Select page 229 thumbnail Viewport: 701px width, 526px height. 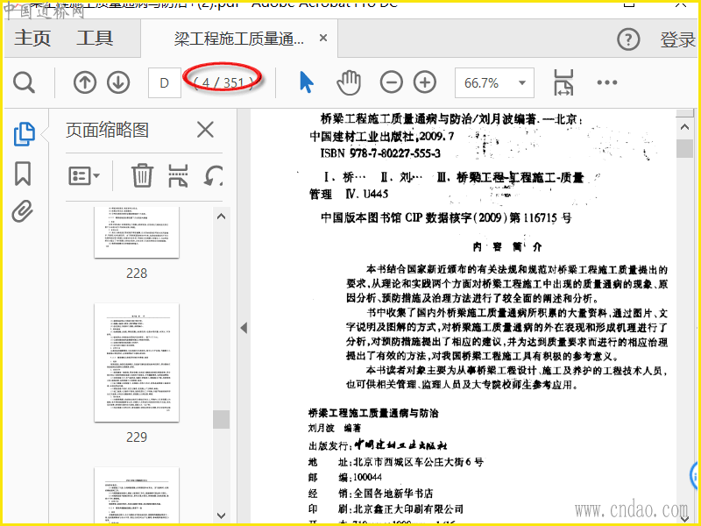click(137, 362)
